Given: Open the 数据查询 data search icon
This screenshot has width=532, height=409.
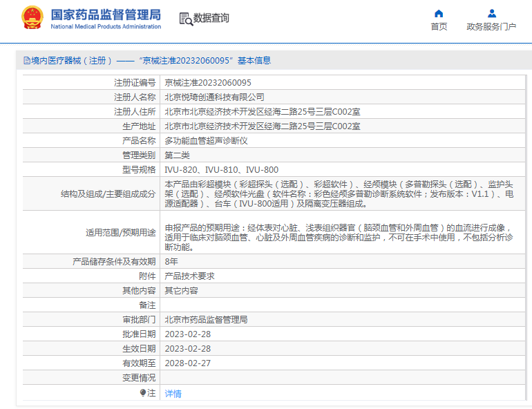Looking at the screenshot, I should [x=186, y=19].
